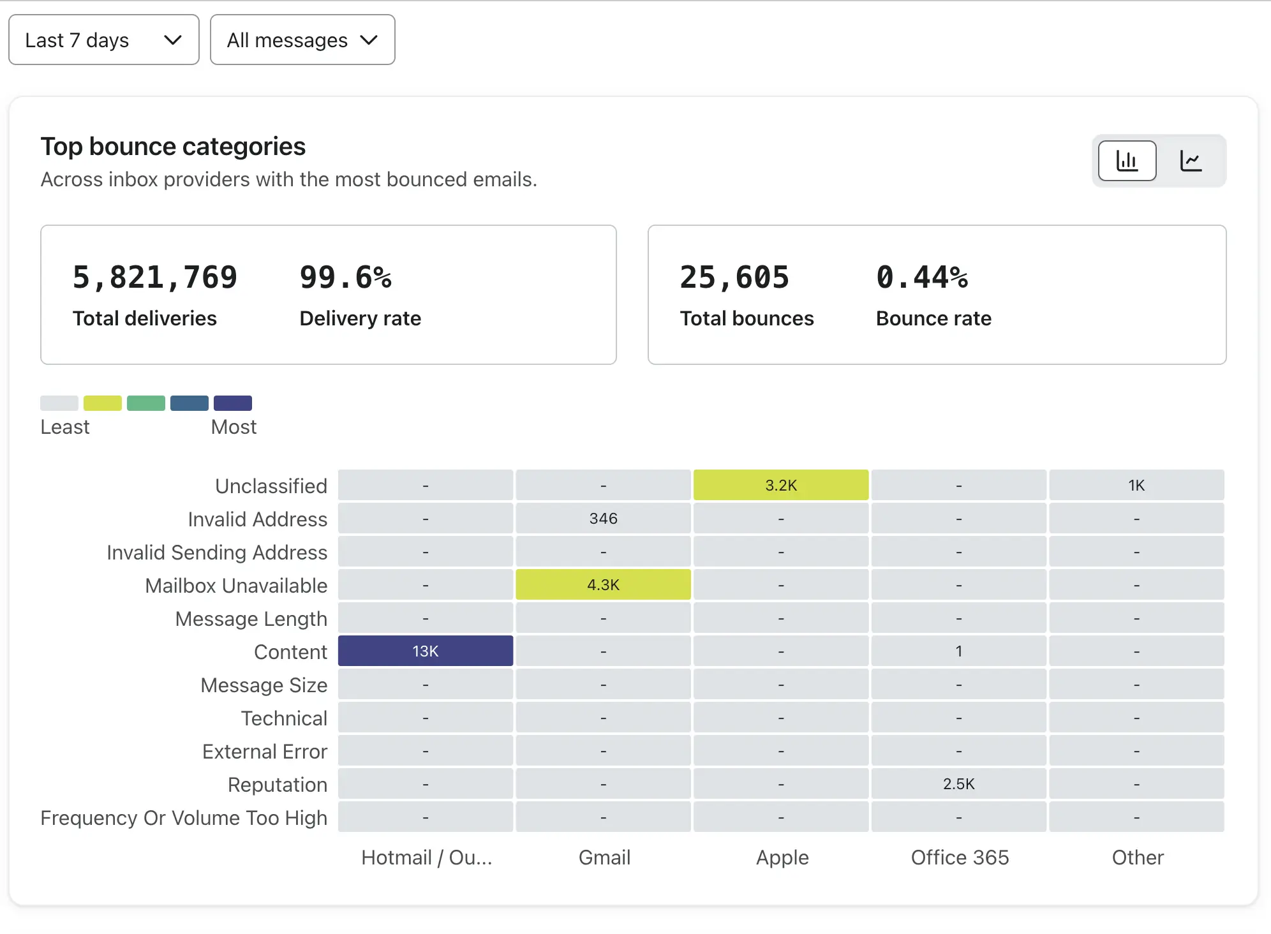
Task: Click the Hotmail / Ou... column label
Action: [426, 857]
